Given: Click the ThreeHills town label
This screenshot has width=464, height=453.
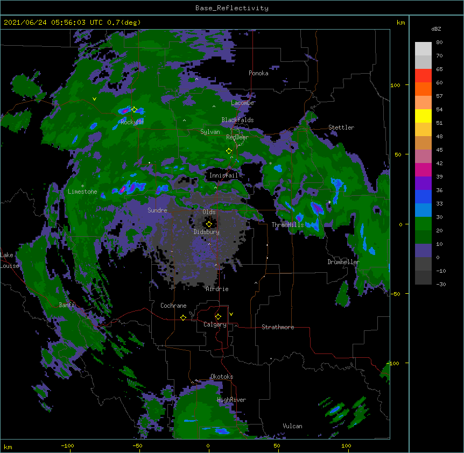Looking at the screenshot, I should (287, 225).
